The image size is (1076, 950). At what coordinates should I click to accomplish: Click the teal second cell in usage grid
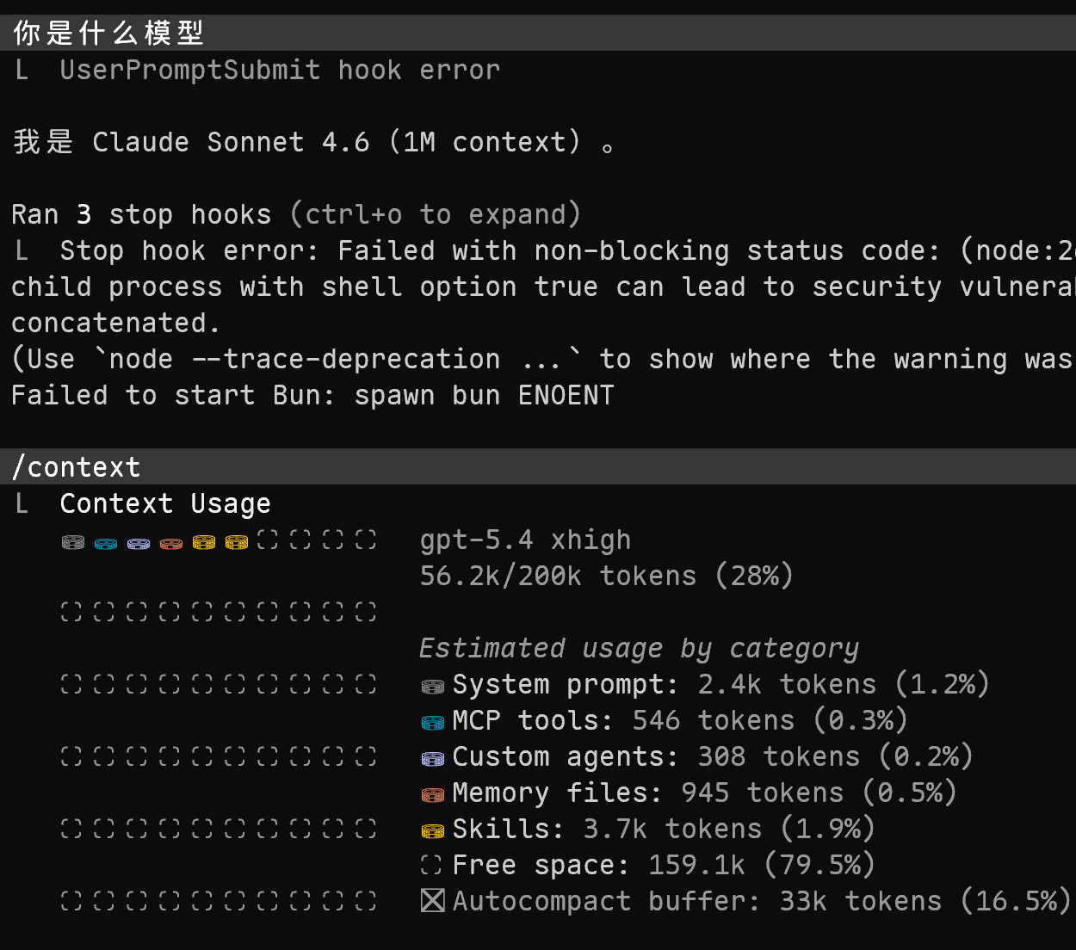coord(106,542)
